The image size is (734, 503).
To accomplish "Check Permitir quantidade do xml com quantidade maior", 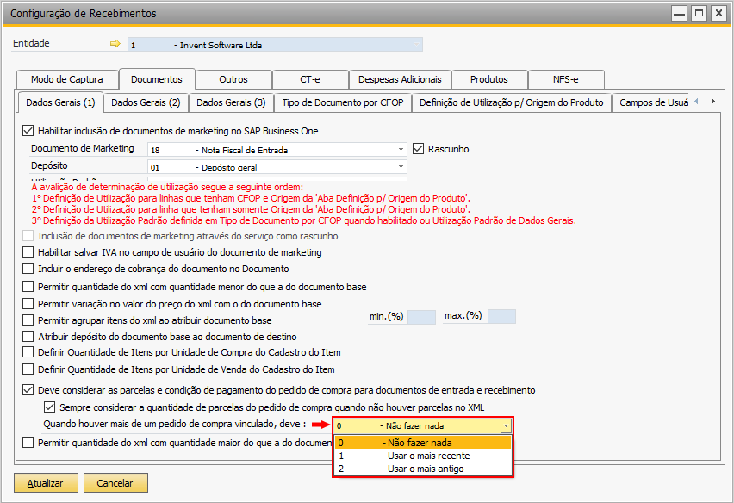I will [x=28, y=442].
